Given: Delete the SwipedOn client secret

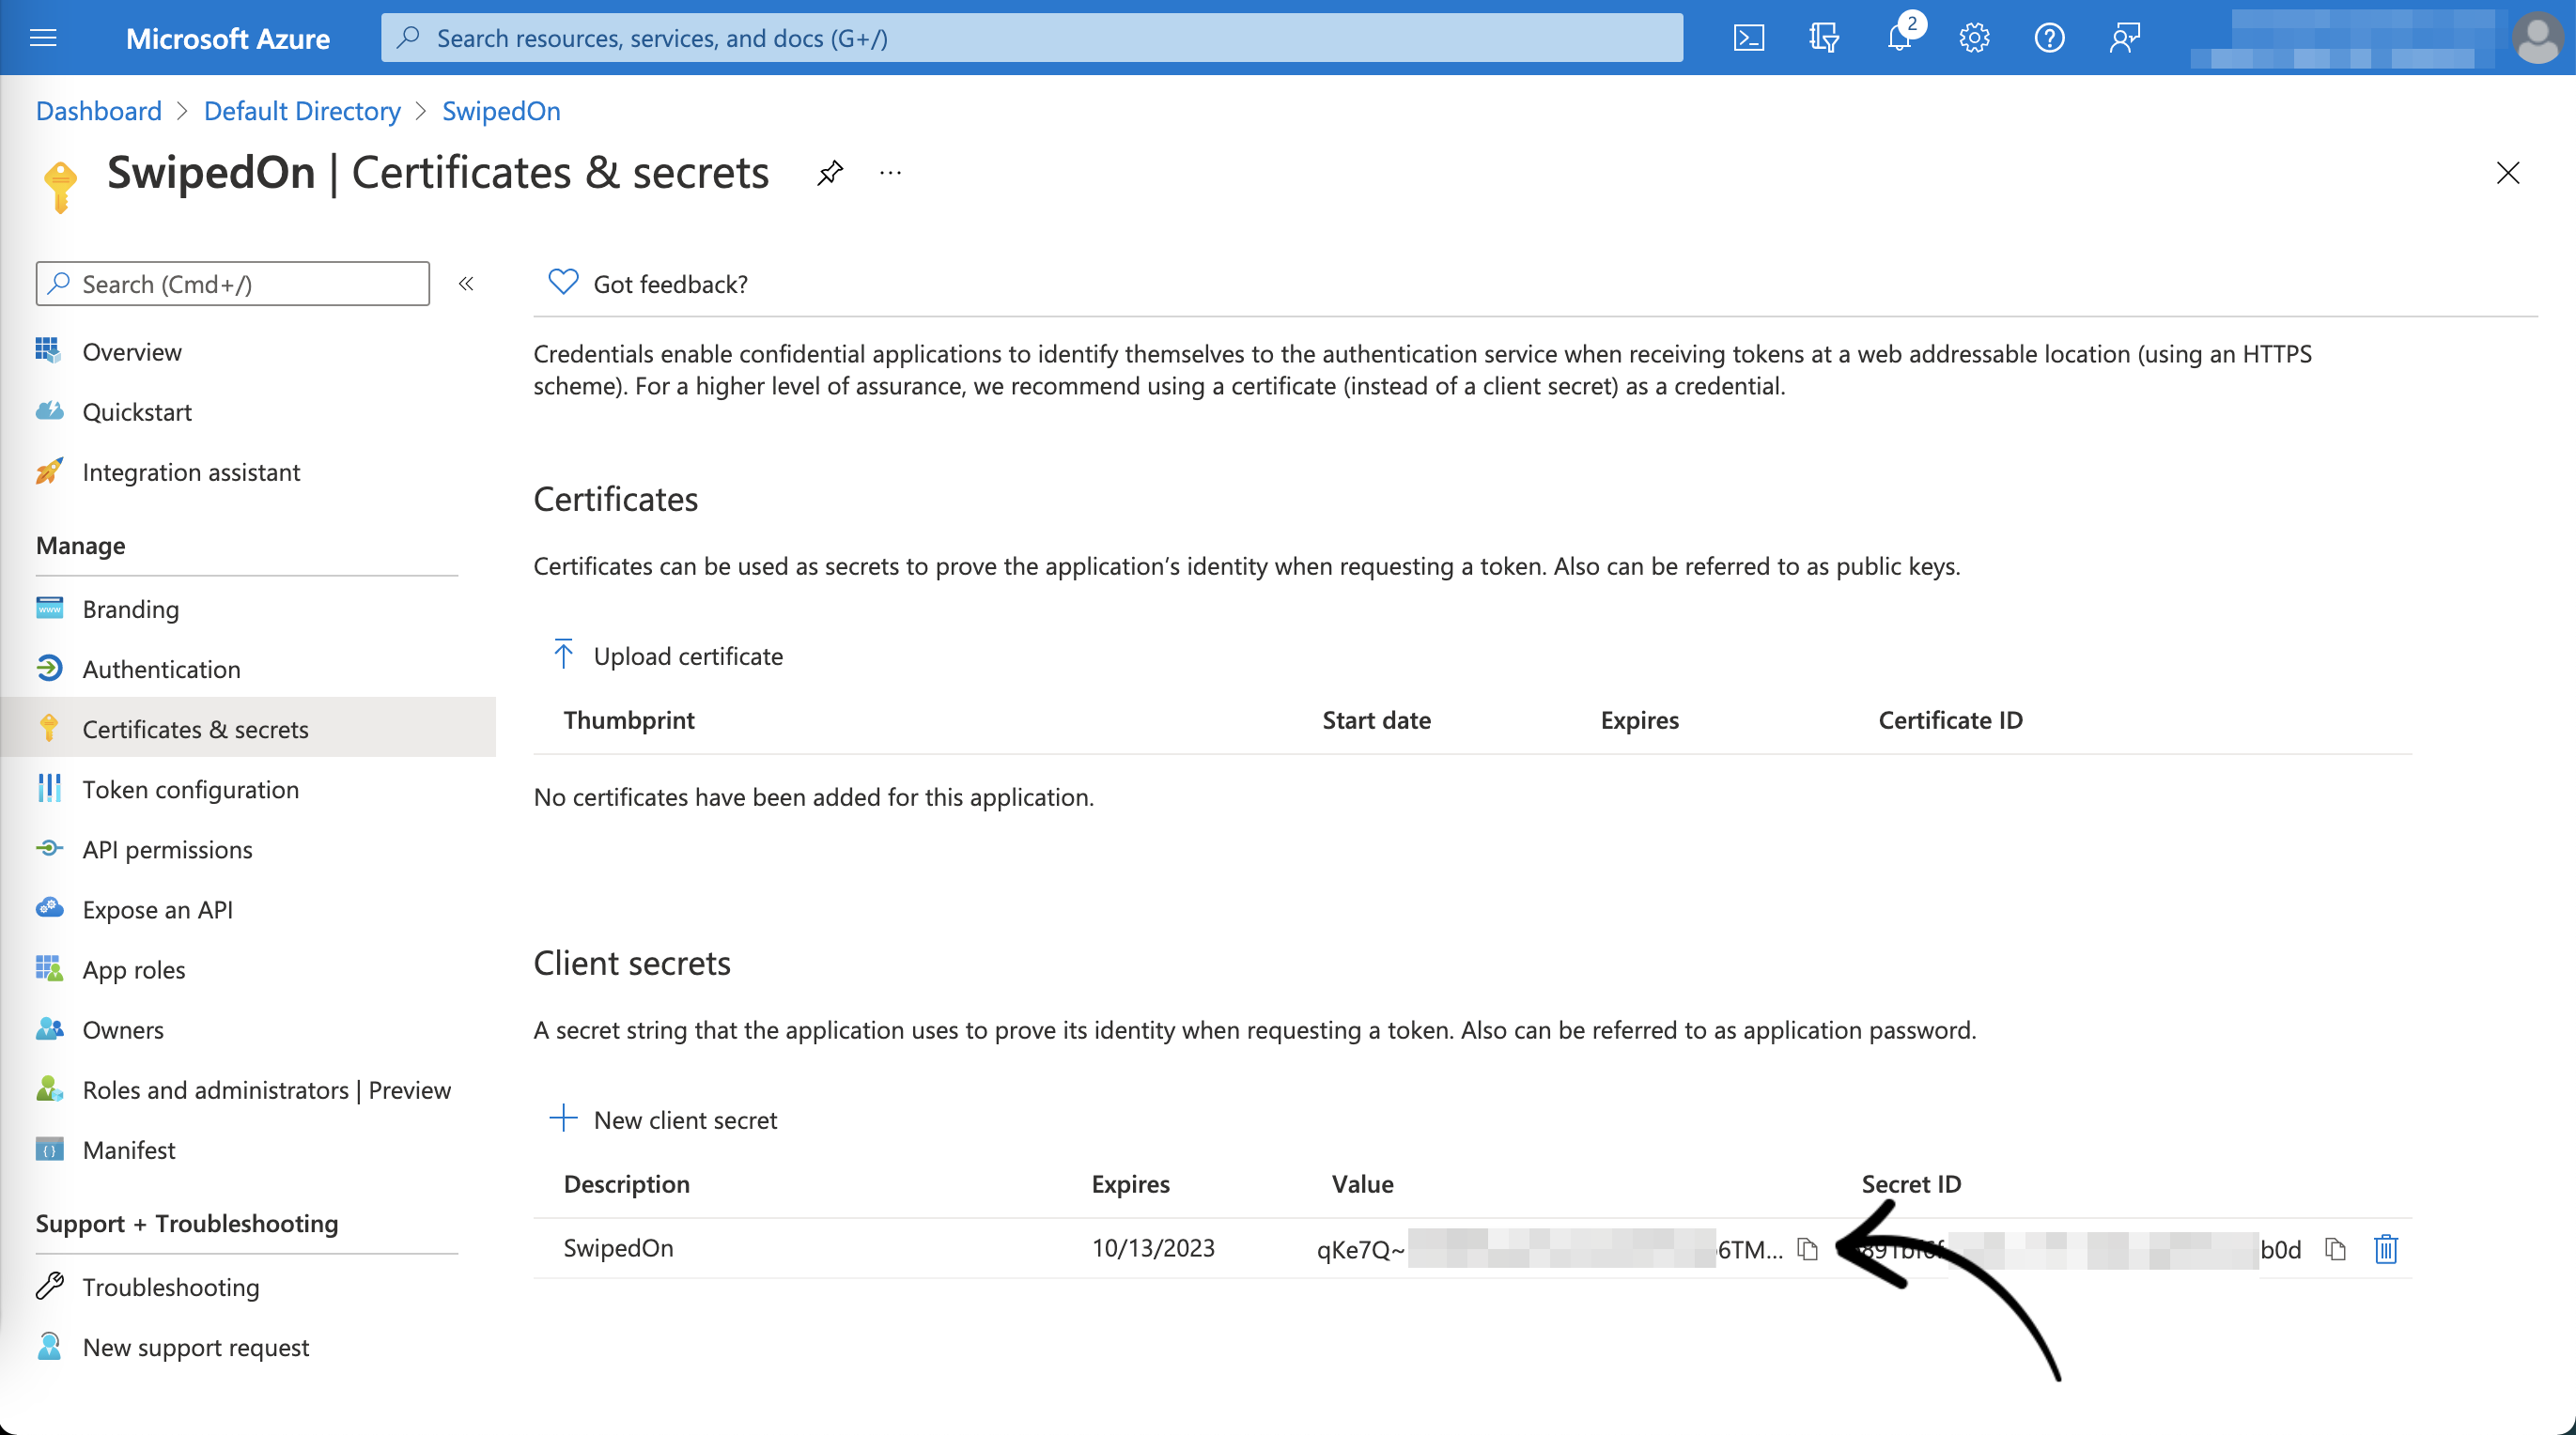Looking at the screenshot, I should [2386, 1249].
